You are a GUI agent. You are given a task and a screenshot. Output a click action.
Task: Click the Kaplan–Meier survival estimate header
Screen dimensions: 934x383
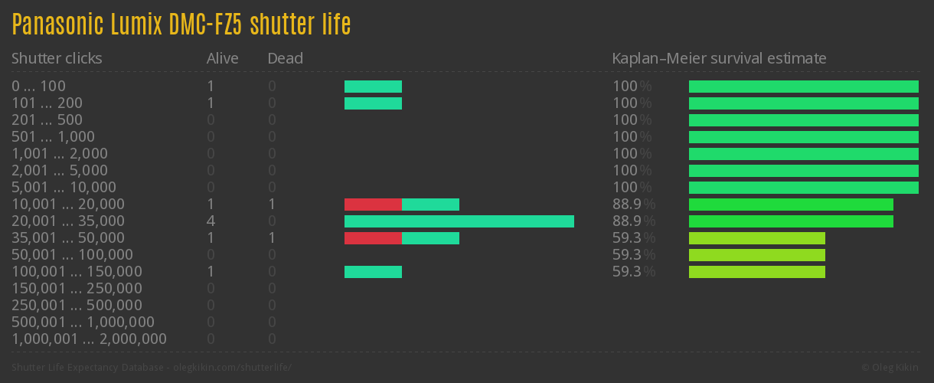pyautogui.click(x=719, y=58)
